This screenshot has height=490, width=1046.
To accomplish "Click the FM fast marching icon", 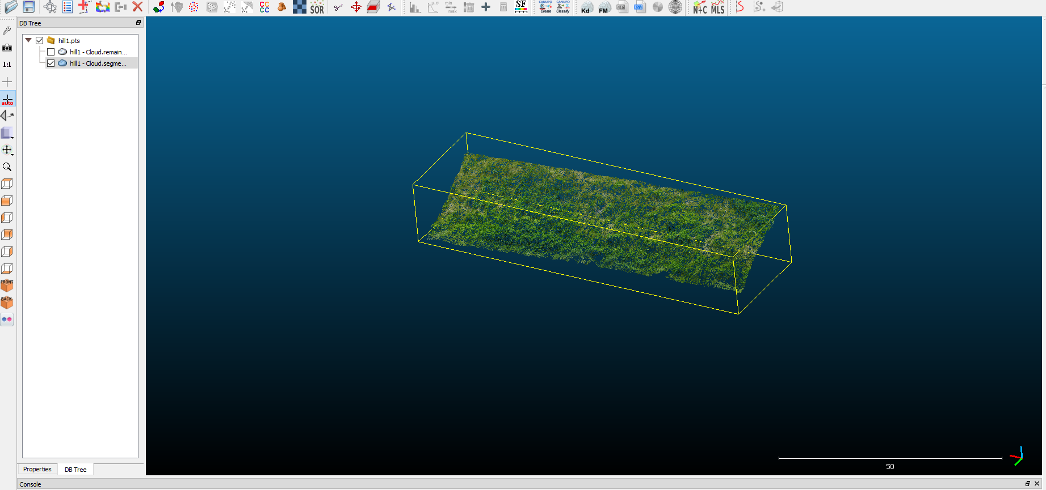I will coord(604,7).
